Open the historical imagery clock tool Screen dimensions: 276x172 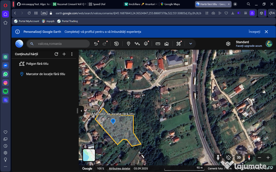(116, 44)
